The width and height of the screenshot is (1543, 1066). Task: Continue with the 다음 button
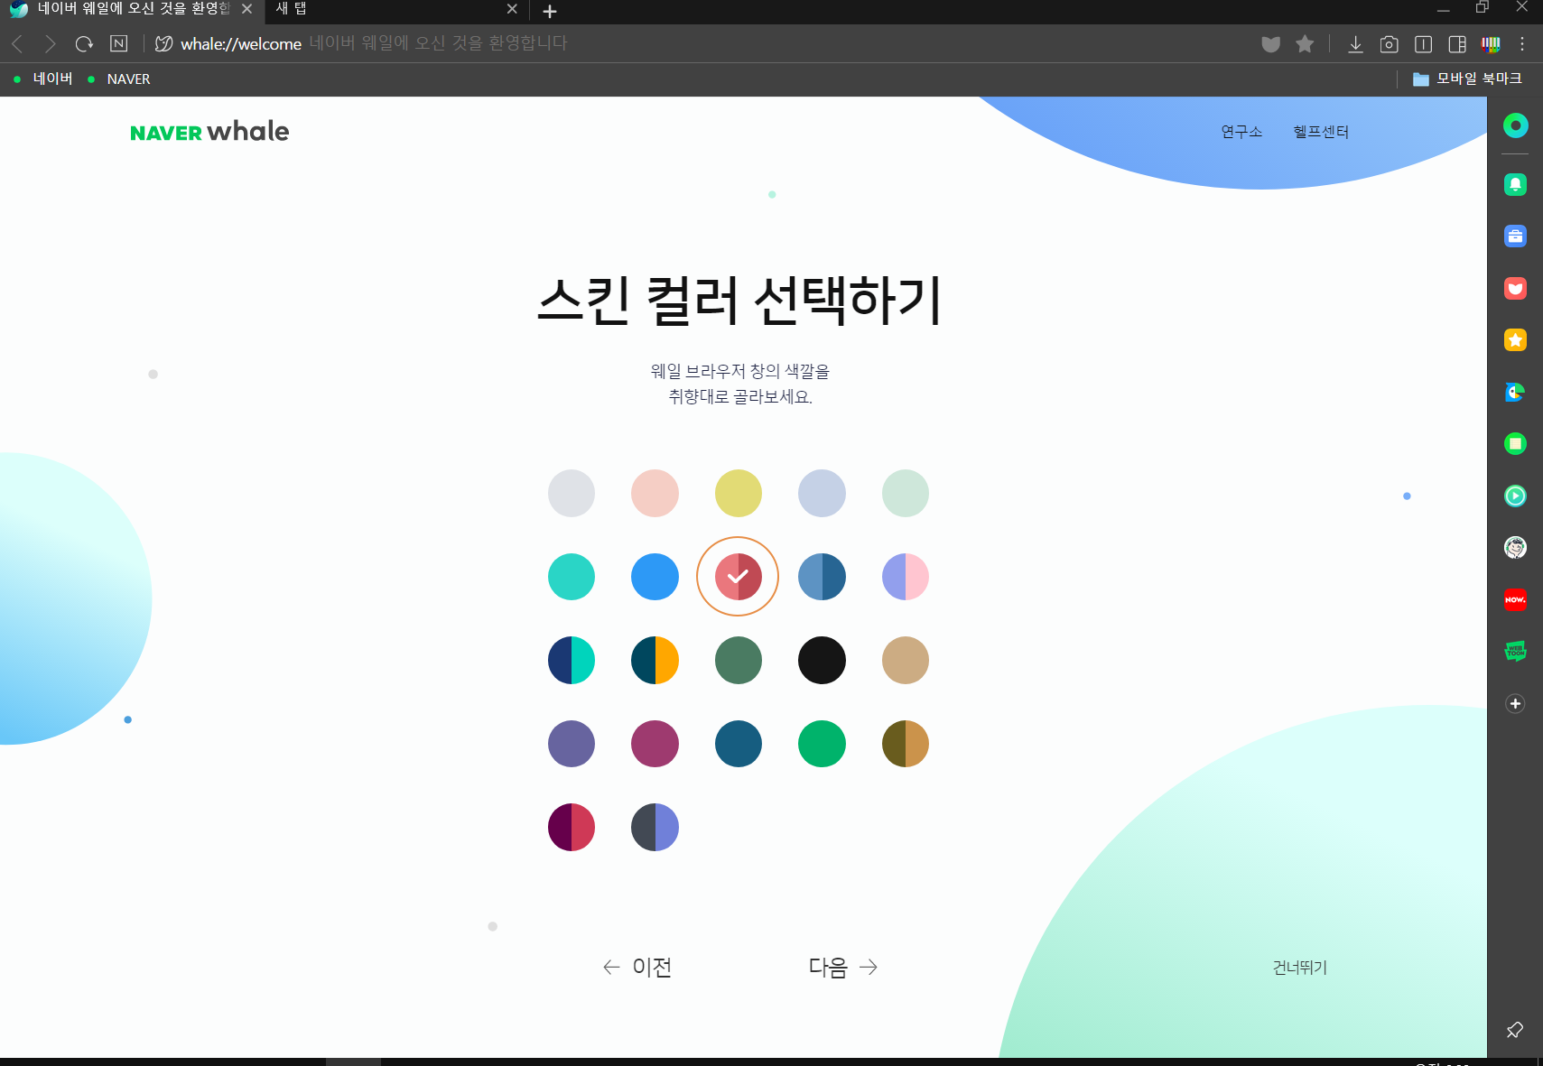[842, 967]
